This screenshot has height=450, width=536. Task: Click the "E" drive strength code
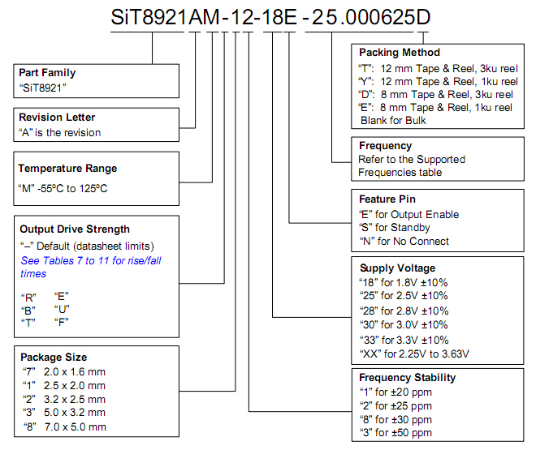(62, 296)
